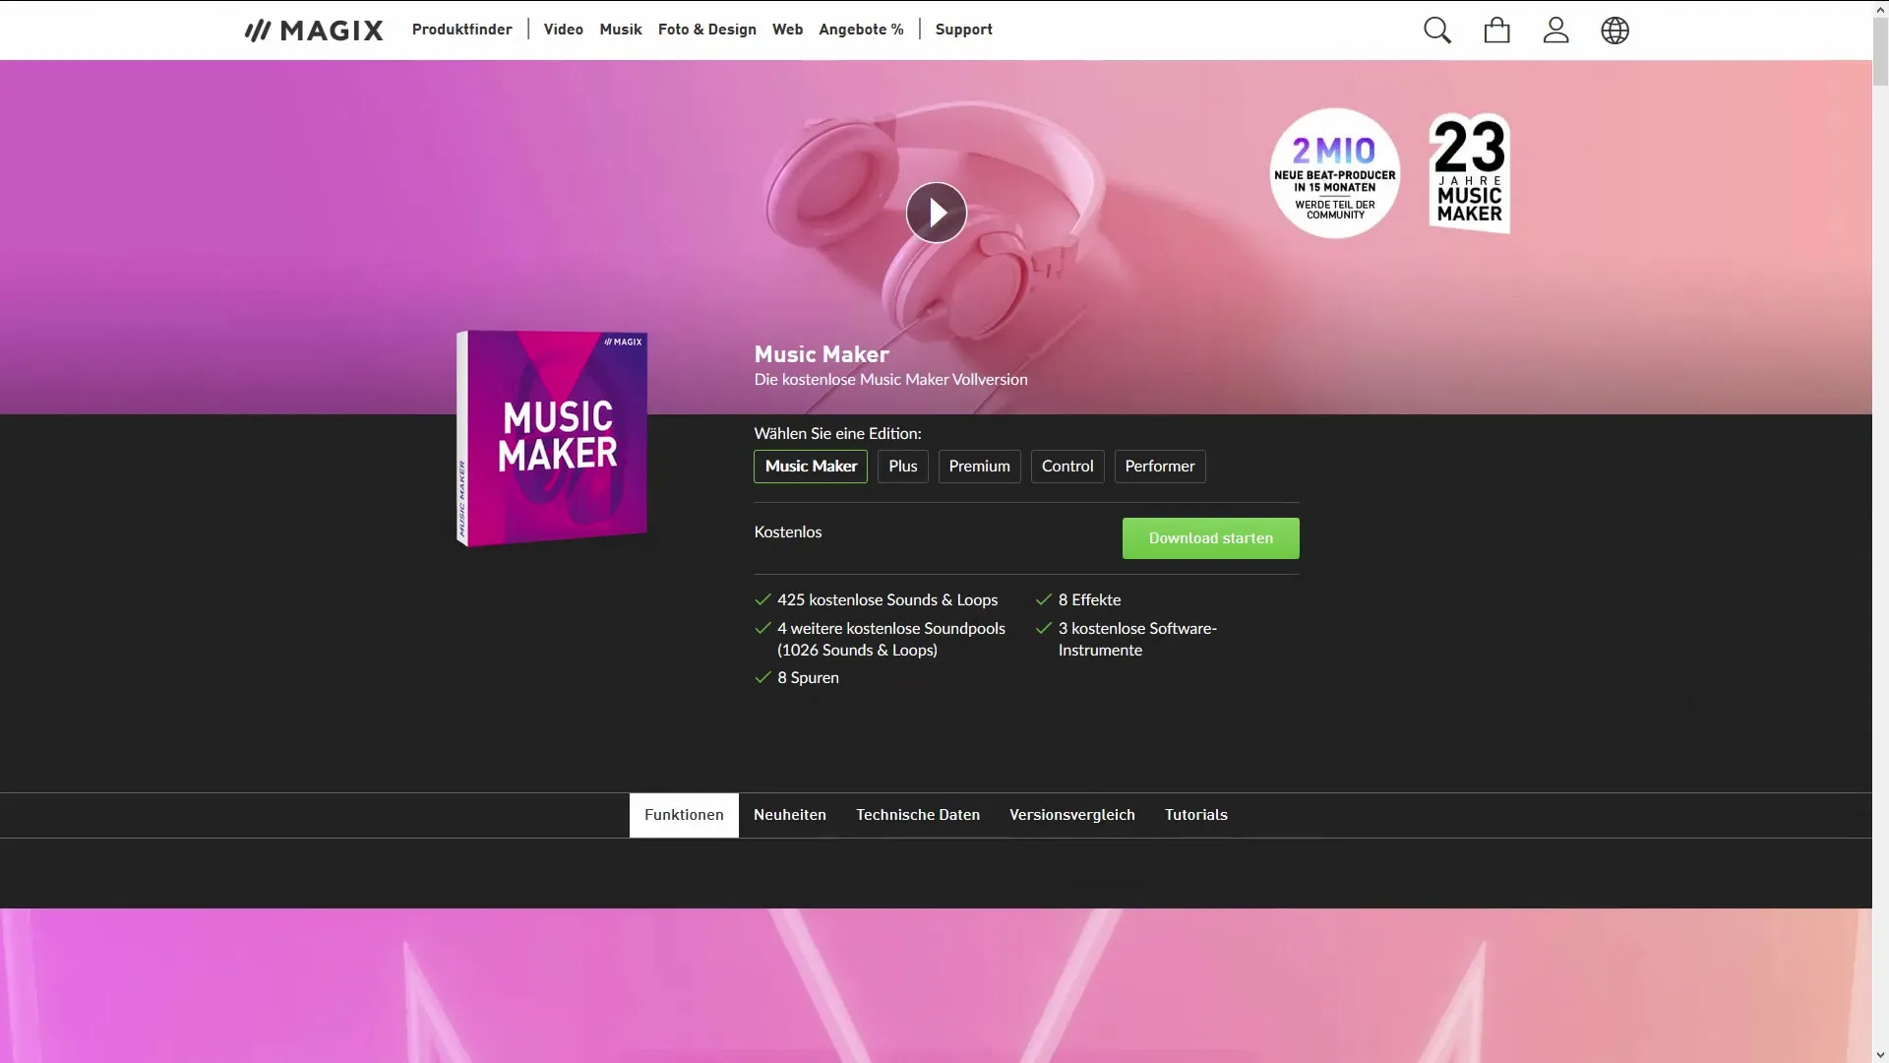Select the Control edition
This screenshot has height=1063, width=1889.
pyautogui.click(x=1067, y=467)
